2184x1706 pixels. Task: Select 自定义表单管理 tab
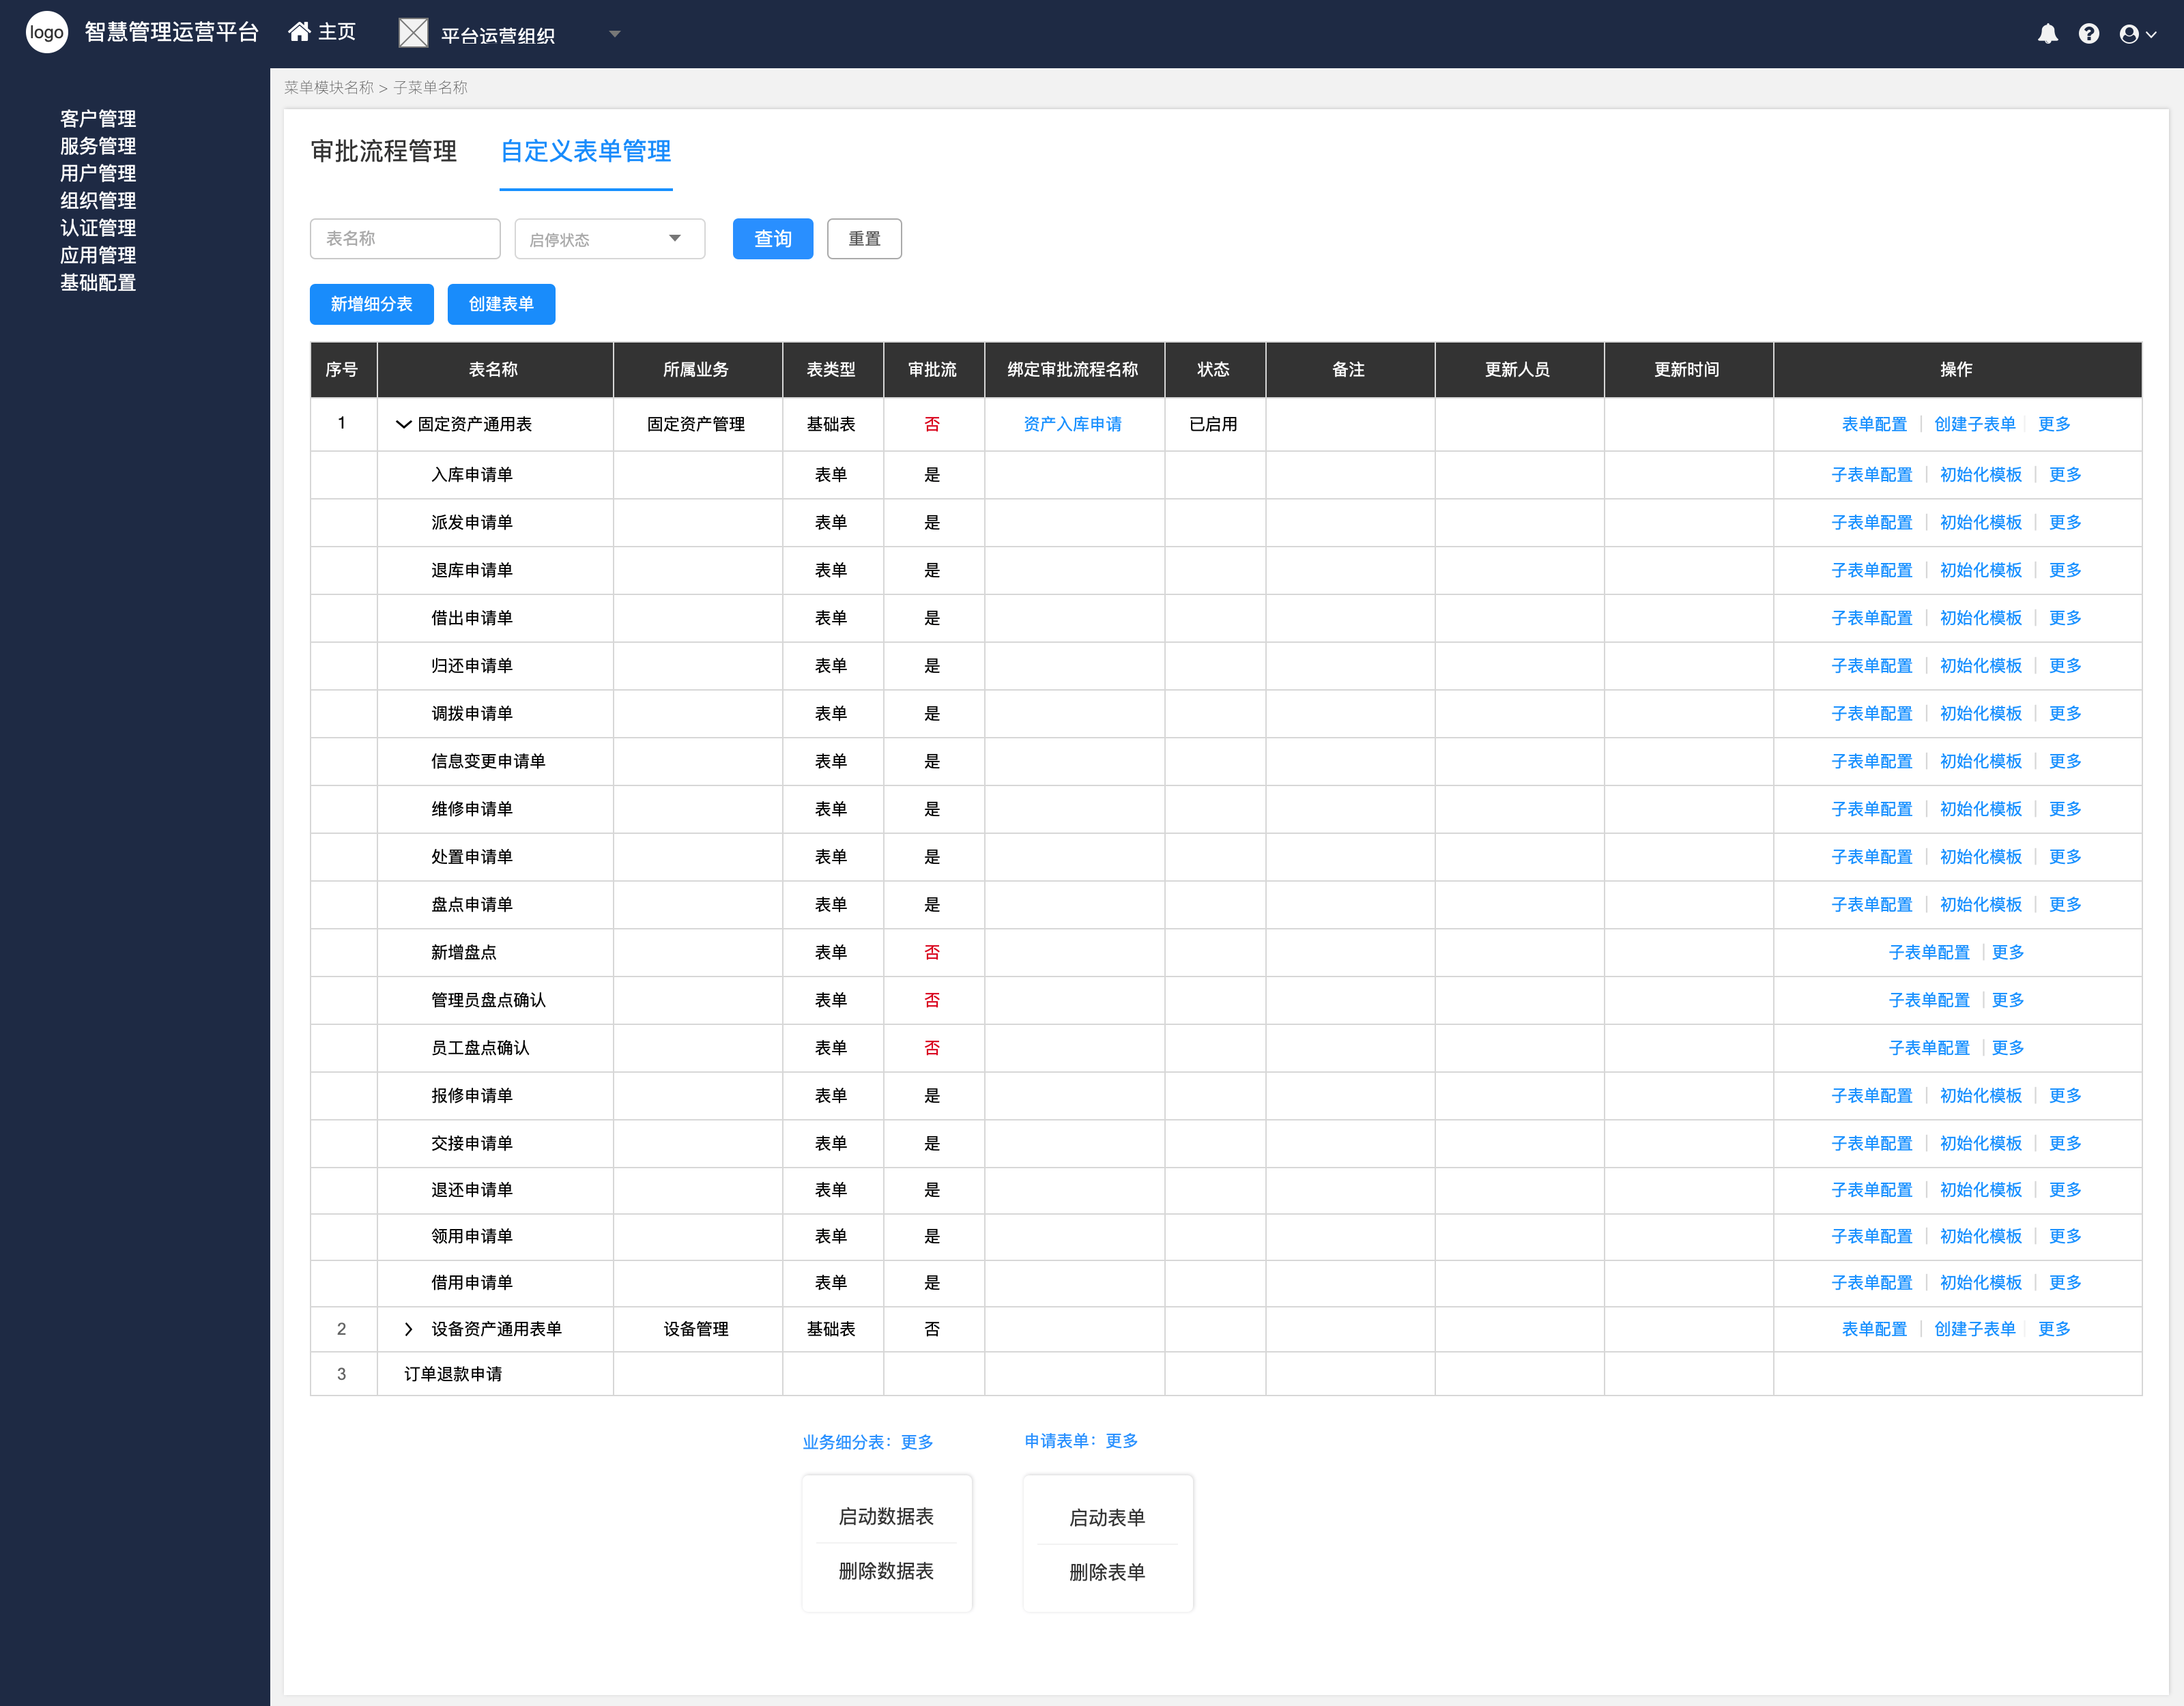(x=586, y=151)
